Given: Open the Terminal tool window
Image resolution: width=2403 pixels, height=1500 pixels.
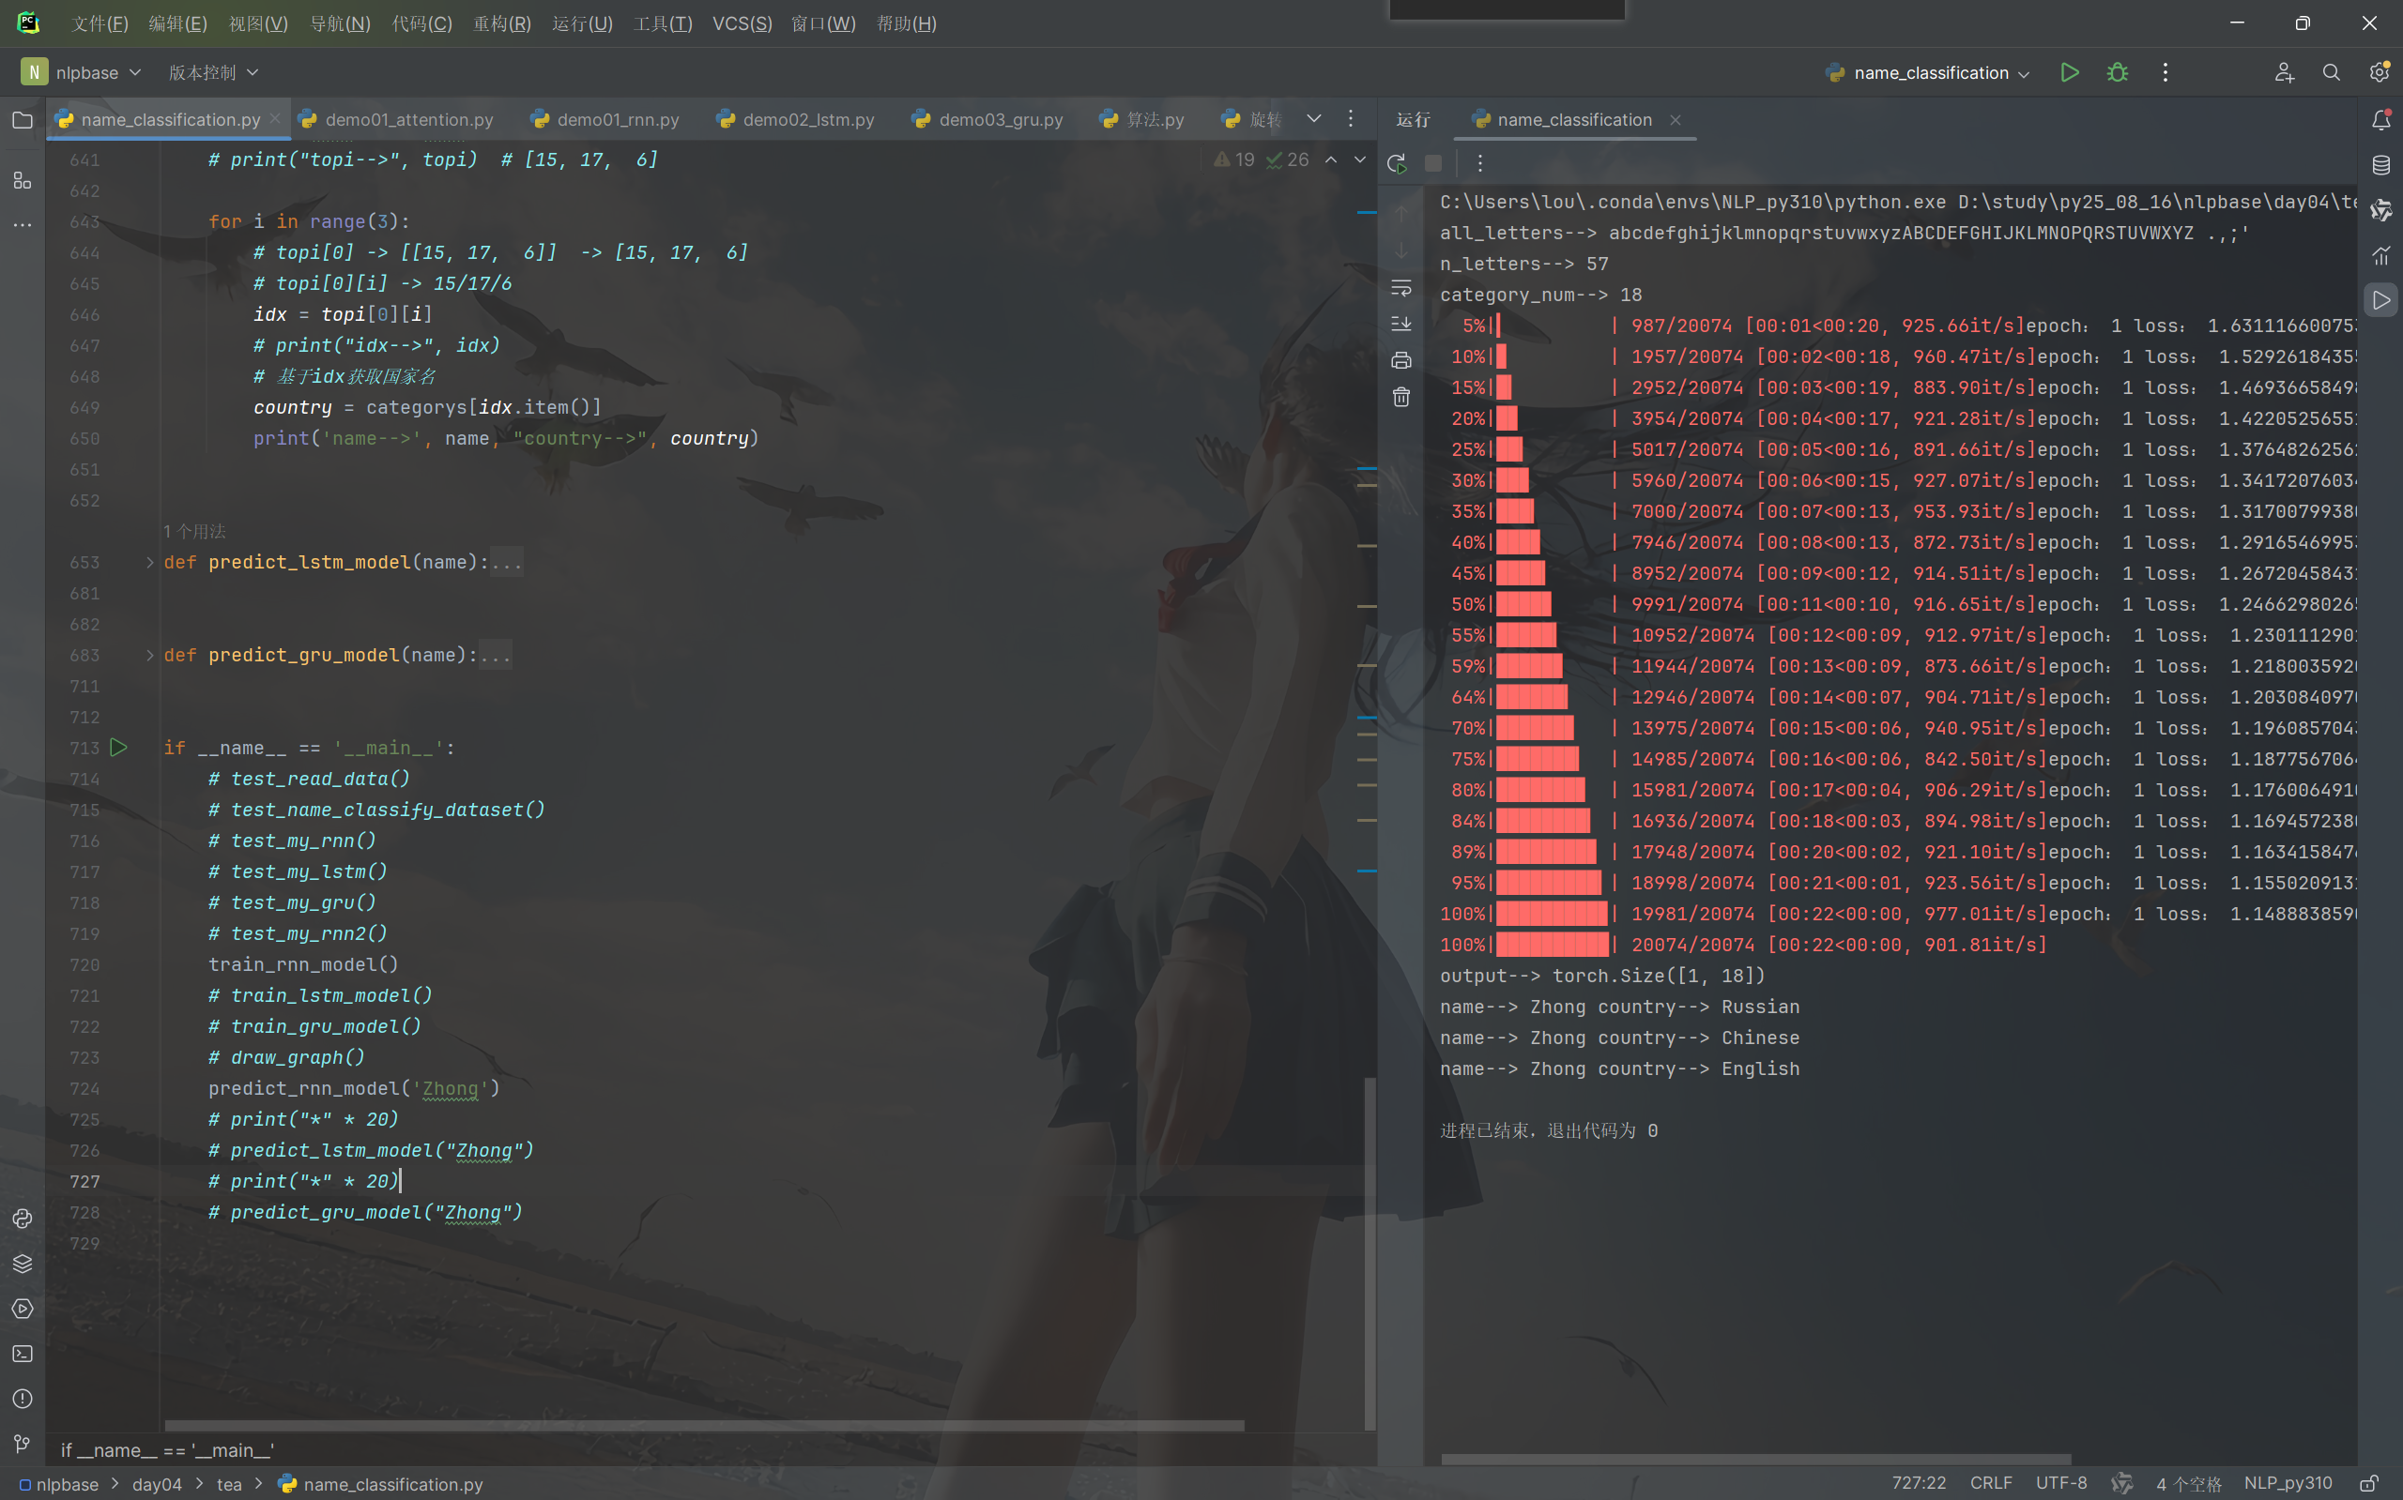Looking at the screenshot, I should [22, 1355].
